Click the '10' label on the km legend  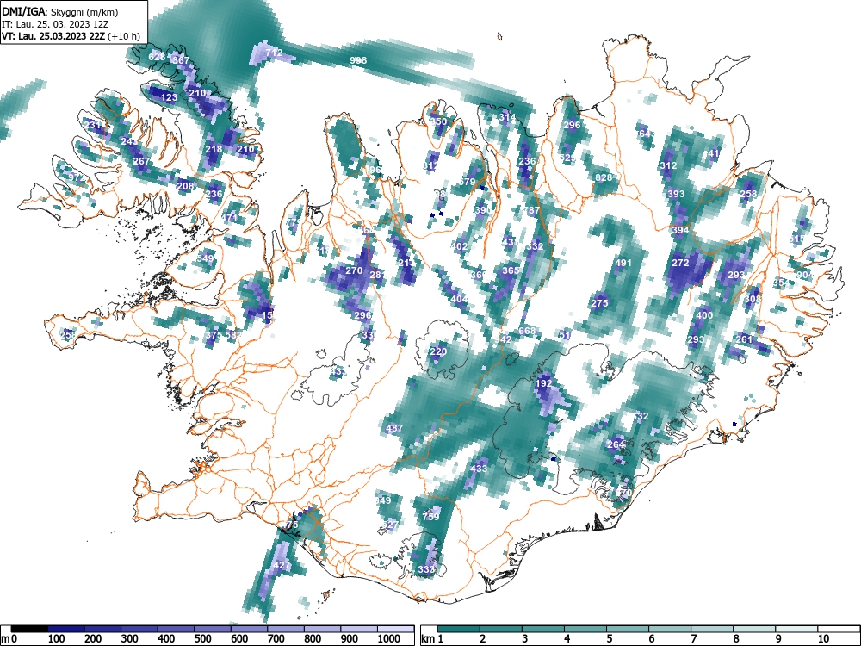(823, 638)
